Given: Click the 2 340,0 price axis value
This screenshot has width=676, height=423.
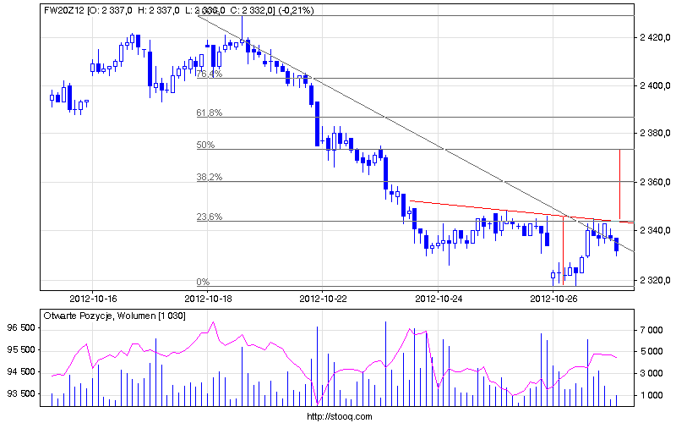Looking at the screenshot, I should pyautogui.click(x=656, y=230).
